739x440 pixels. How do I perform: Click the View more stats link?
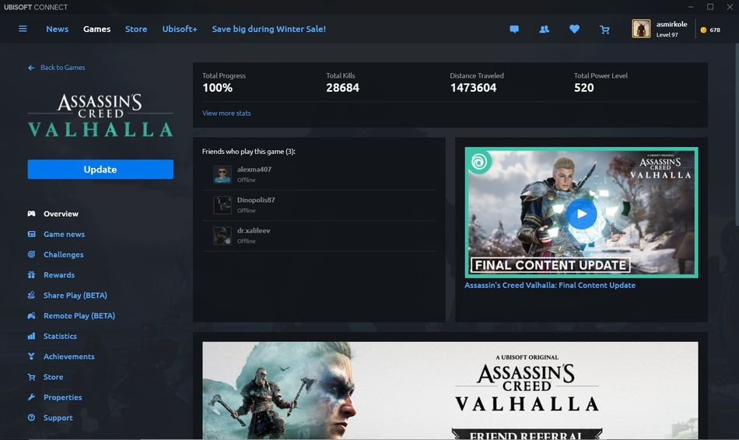[226, 113]
